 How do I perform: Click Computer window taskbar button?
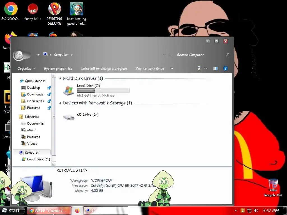coord(106,211)
